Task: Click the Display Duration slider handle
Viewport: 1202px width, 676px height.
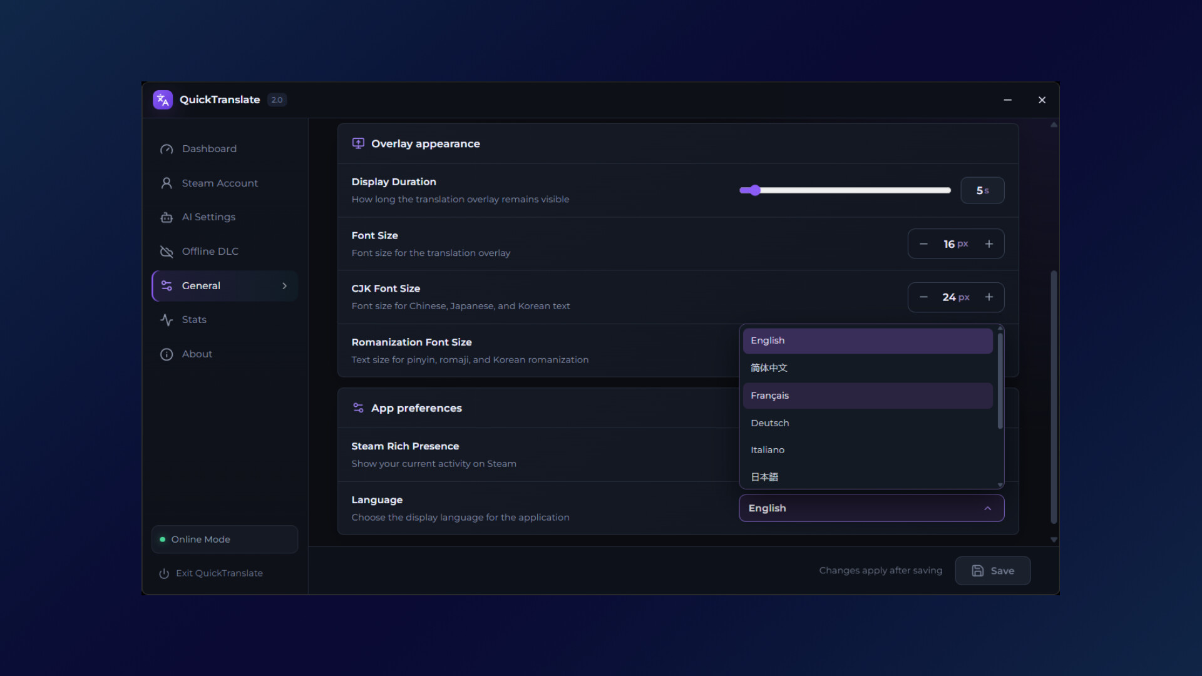Action: pyautogui.click(x=755, y=190)
